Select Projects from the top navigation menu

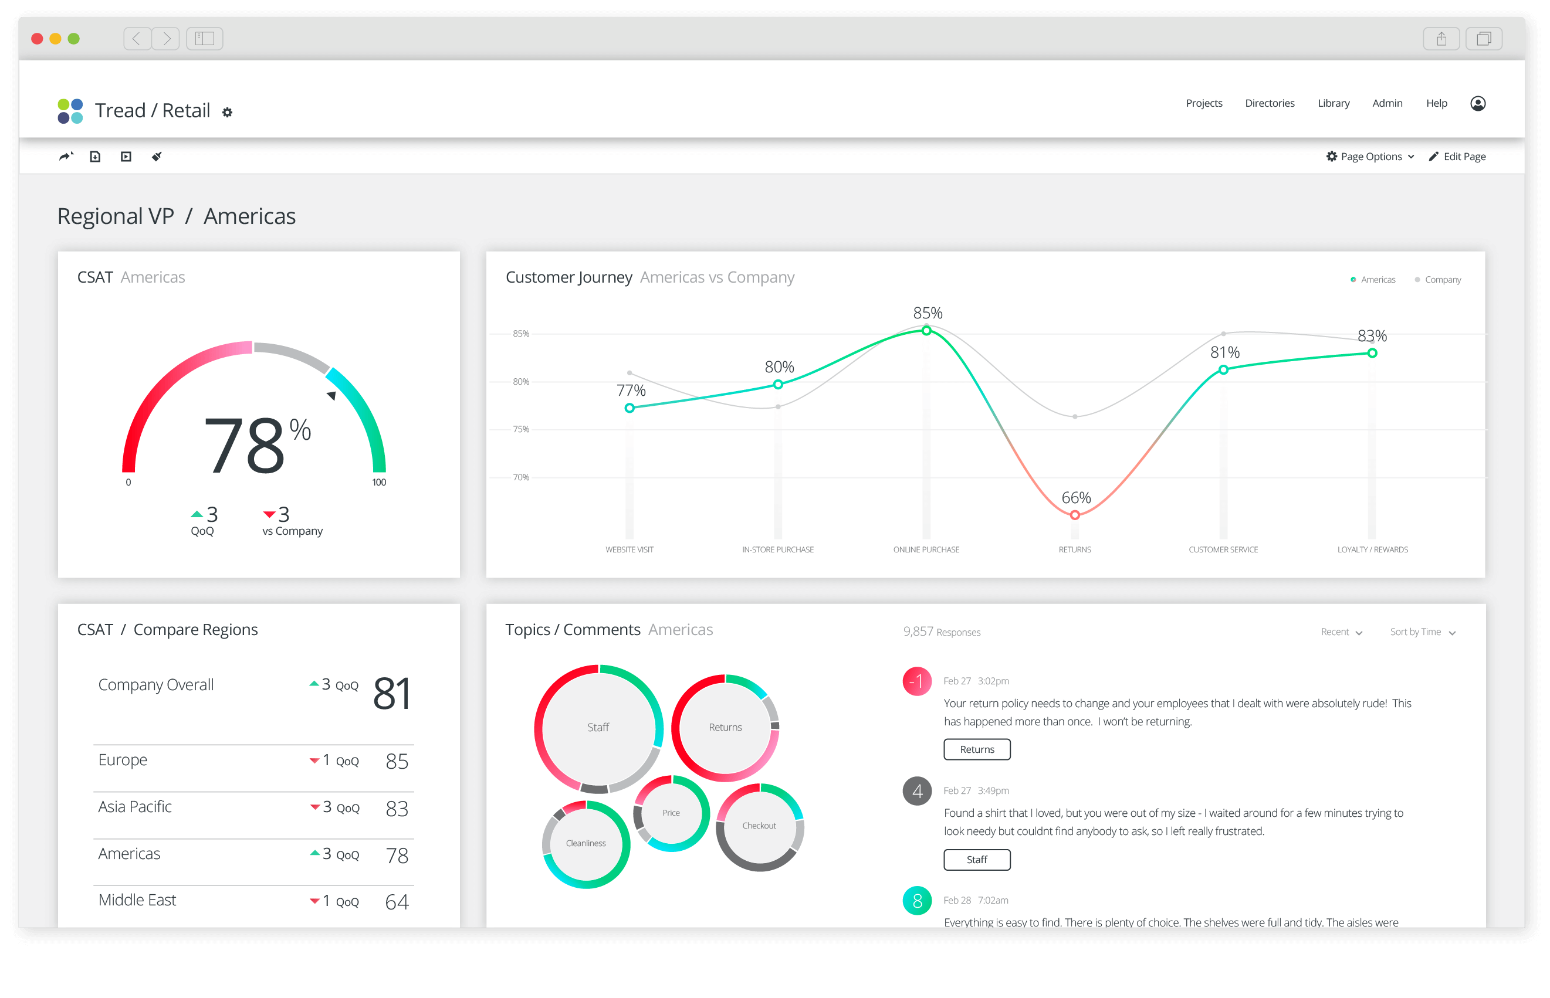[x=1202, y=104]
